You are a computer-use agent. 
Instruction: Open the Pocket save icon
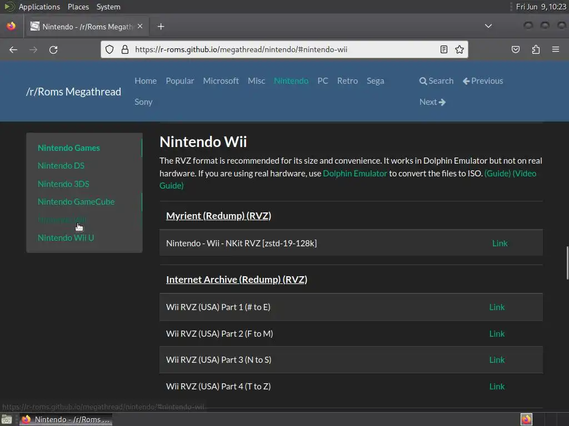click(516, 49)
